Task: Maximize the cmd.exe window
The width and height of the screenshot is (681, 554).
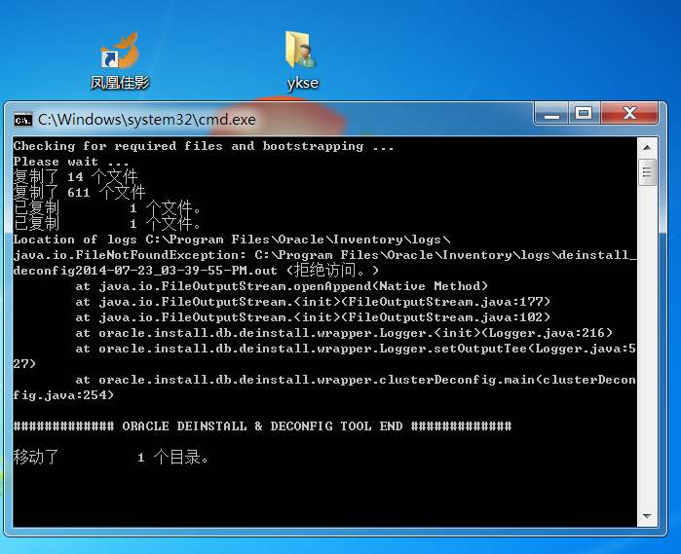Action: (584, 114)
